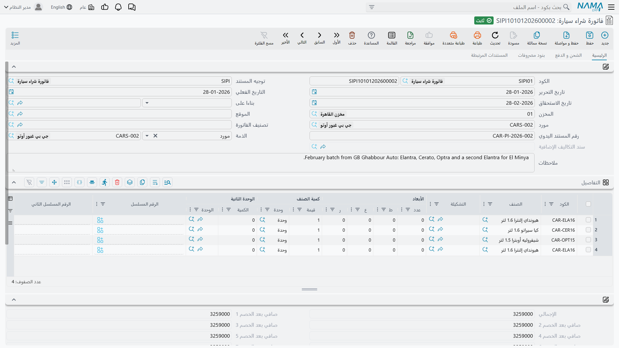The width and height of the screenshot is (619, 348).
Task: Open the بنود مصروفات tab
Action: [531, 55]
